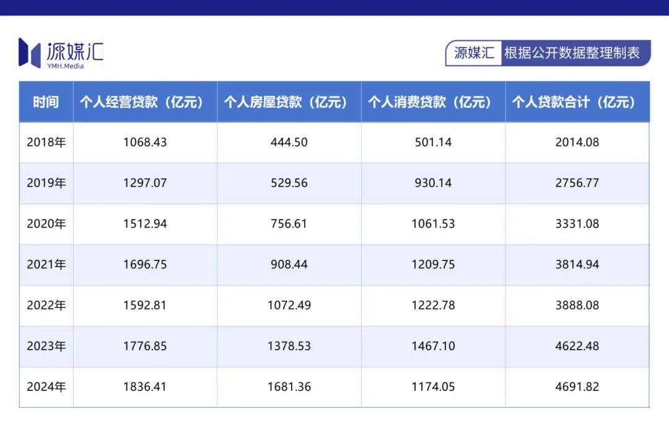Click the 2018年 row label
Image resolution: width=669 pixels, height=430 pixels.
46,142
